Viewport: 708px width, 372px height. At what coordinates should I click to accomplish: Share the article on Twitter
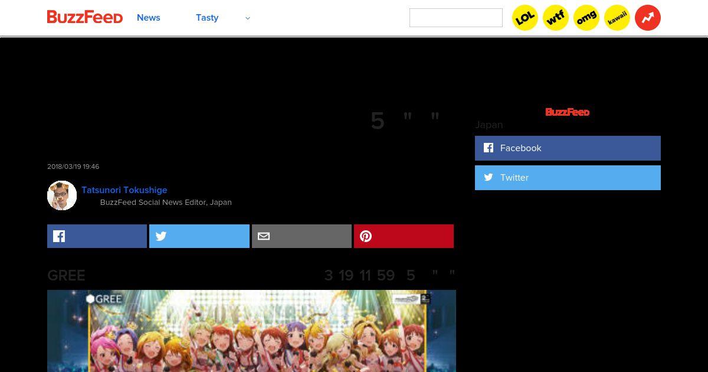[x=199, y=236]
